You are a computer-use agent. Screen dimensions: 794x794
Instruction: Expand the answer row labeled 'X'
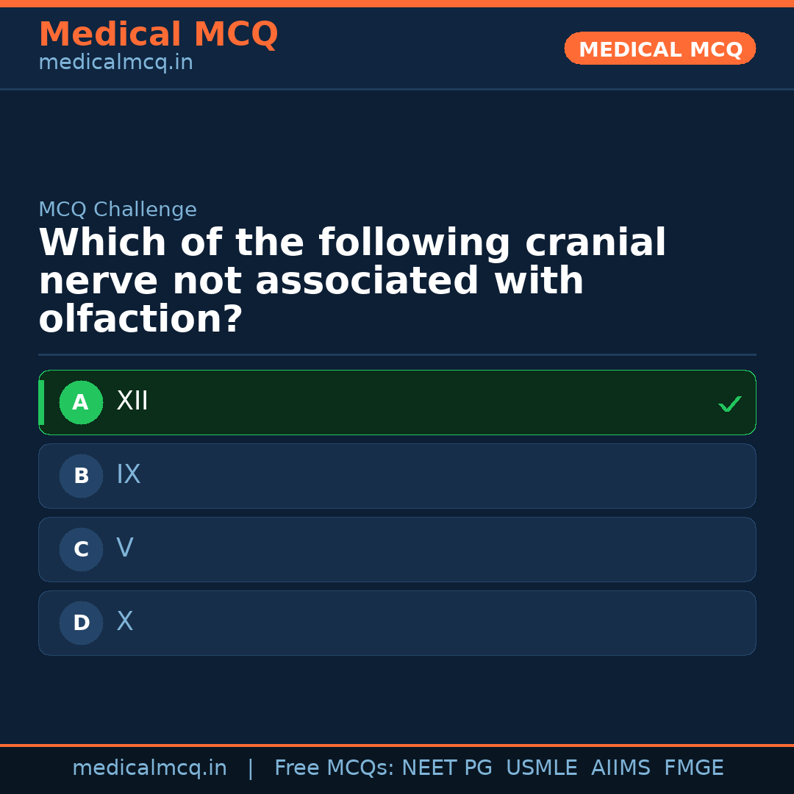[397, 623]
